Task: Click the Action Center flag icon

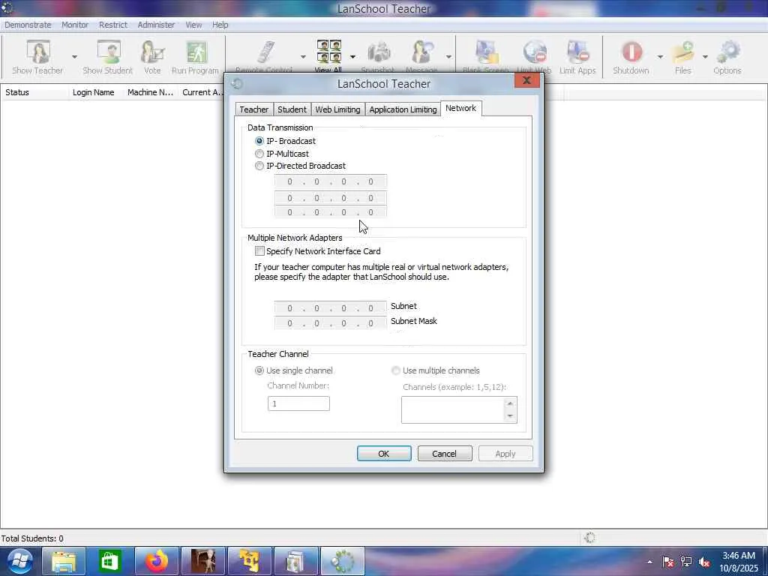Action: click(x=668, y=562)
